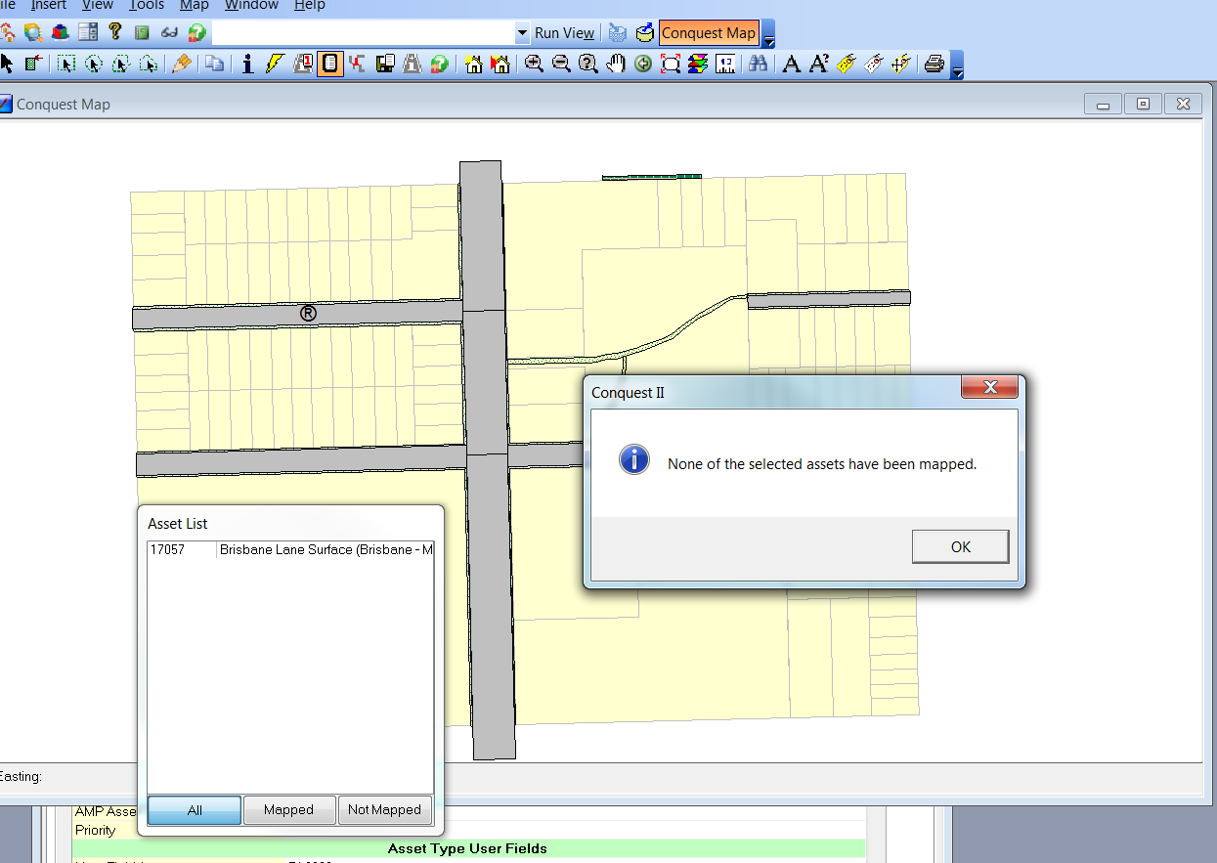The width and height of the screenshot is (1217, 863).
Task: Select the pan hand tool
Action: pos(616,65)
